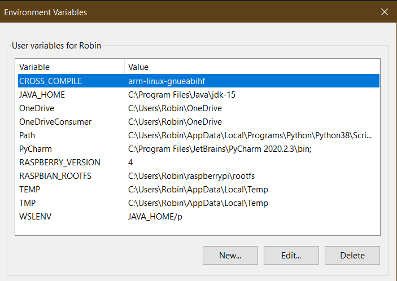Select the WSLENV variable row

(x=199, y=217)
